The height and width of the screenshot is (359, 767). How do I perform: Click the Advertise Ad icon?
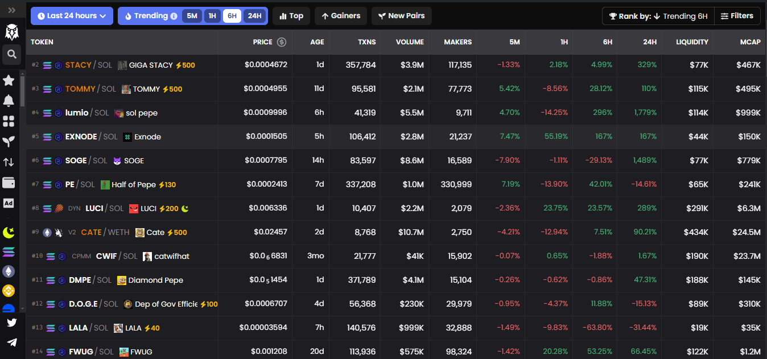coord(9,203)
